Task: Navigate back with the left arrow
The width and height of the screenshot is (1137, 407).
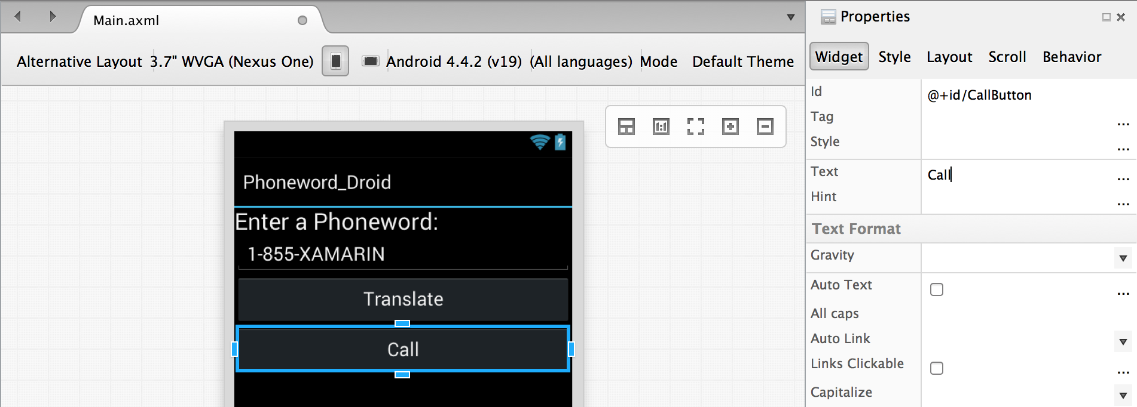Action: (18, 17)
